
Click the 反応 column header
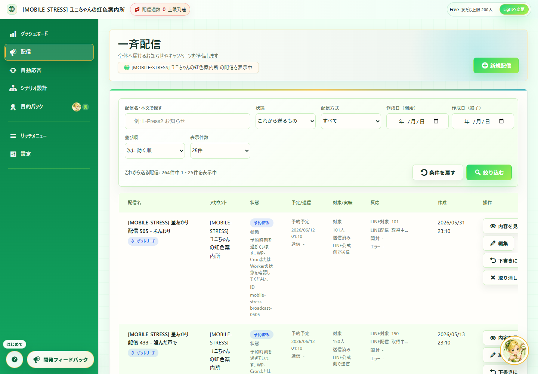tap(375, 203)
